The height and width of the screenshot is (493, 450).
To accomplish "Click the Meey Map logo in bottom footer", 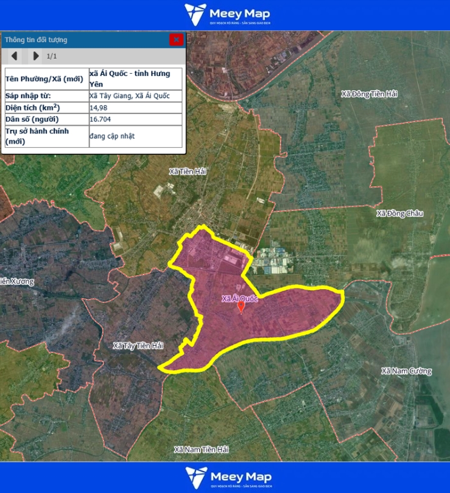I will point(227,477).
